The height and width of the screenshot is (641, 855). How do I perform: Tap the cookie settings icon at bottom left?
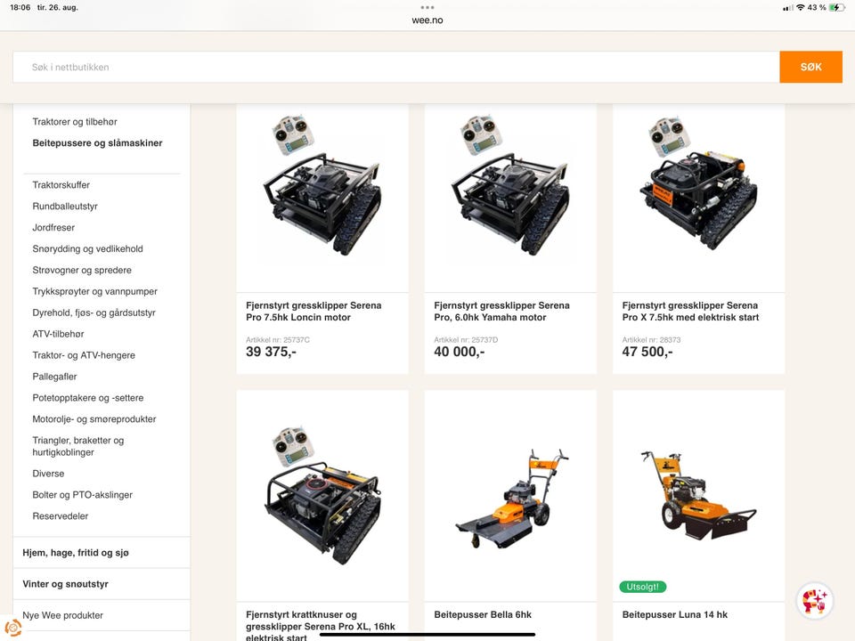13,628
